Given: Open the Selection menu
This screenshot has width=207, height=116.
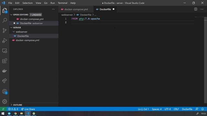Looking at the screenshot, I should pyautogui.click(x=27, y=3).
